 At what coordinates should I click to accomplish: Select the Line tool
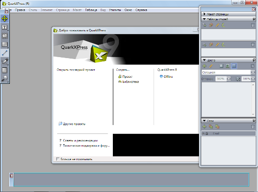5,53
